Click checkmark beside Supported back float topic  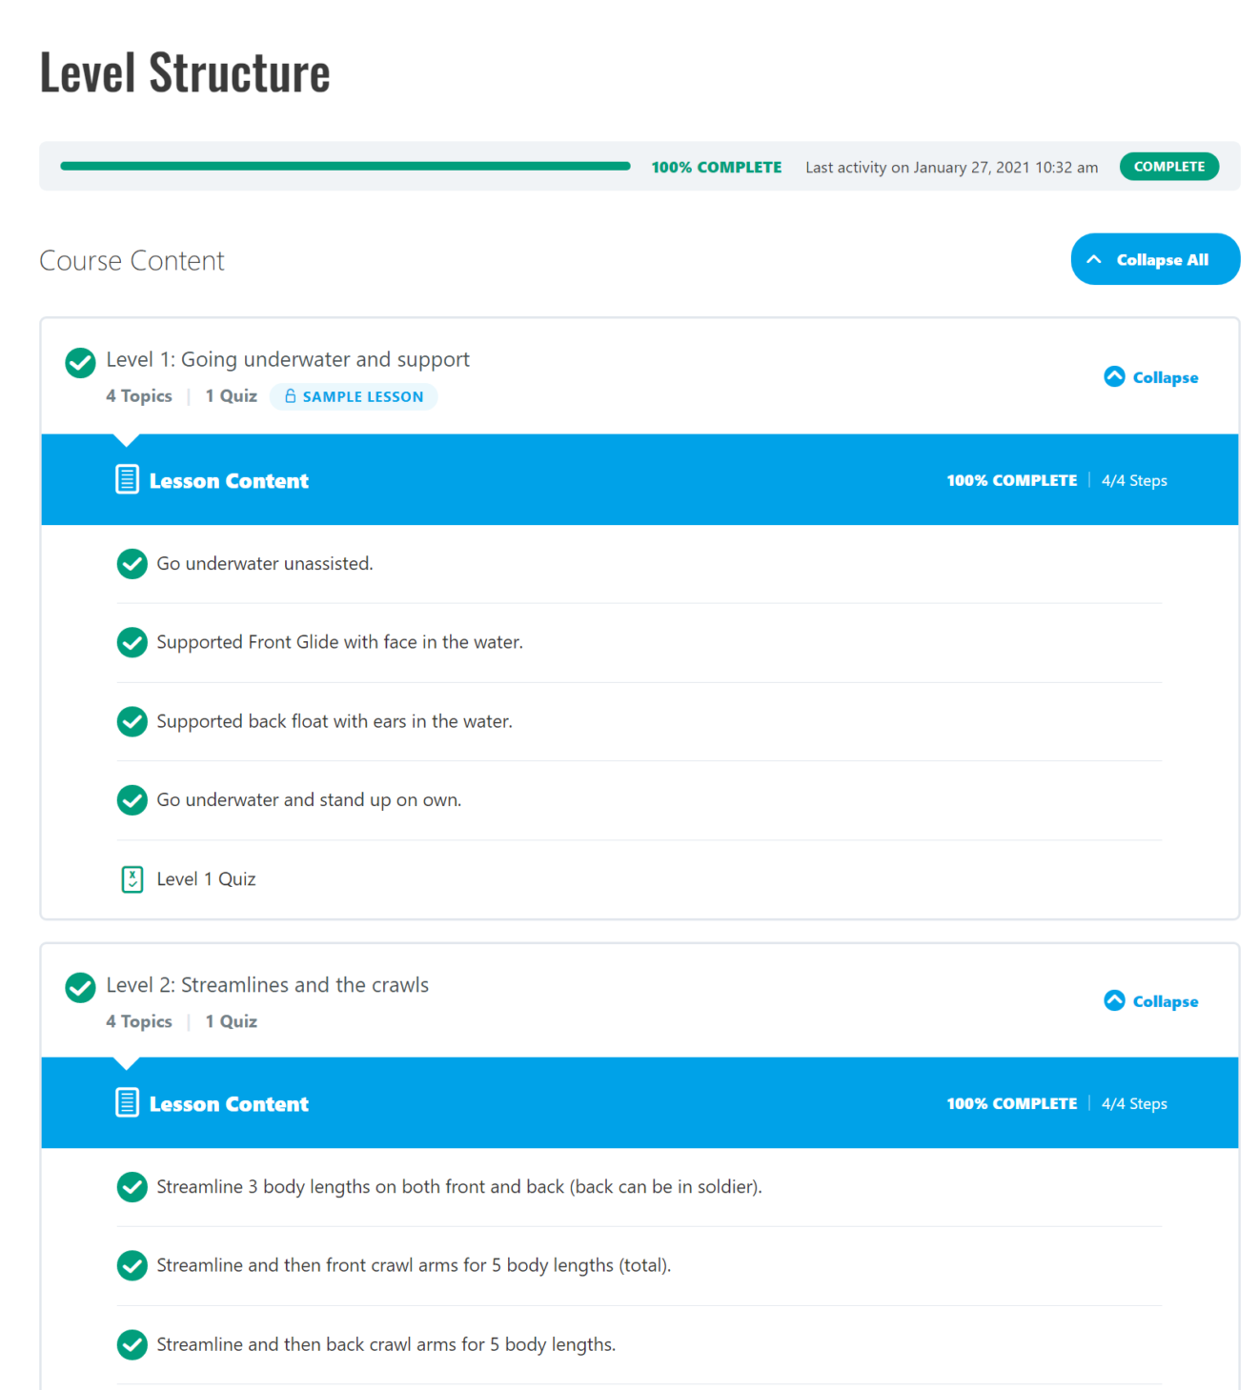pyautogui.click(x=132, y=721)
